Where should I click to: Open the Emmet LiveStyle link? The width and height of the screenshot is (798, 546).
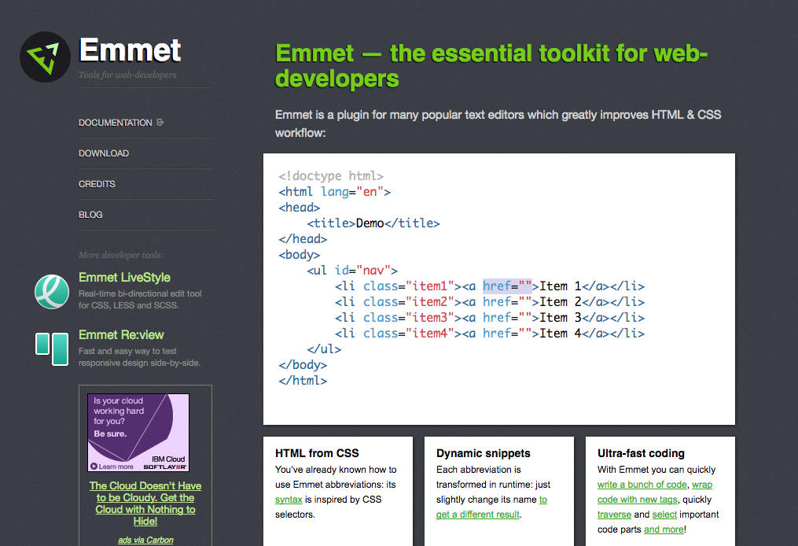(x=124, y=278)
